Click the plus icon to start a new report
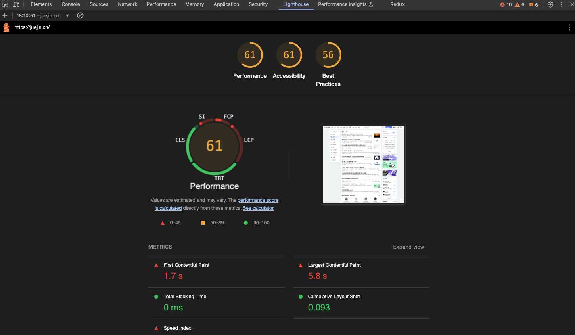Viewport: 575px width, 335px height. coord(4,15)
